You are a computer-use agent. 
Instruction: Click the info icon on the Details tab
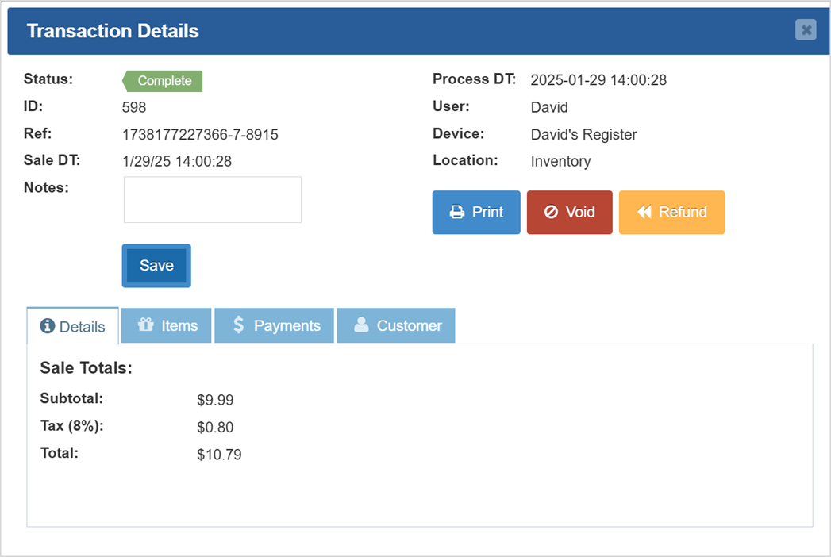click(x=48, y=325)
